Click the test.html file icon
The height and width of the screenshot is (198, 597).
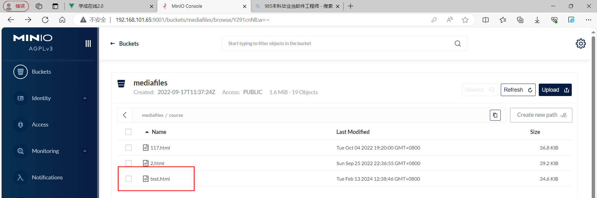[x=146, y=179]
